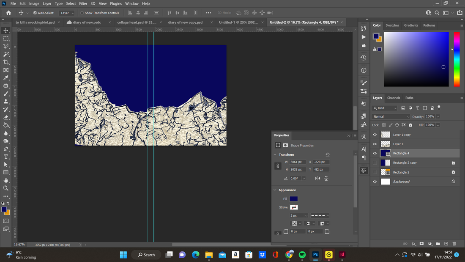Select the Hand tool
Image resolution: width=465 pixels, height=262 pixels.
[5, 180]
